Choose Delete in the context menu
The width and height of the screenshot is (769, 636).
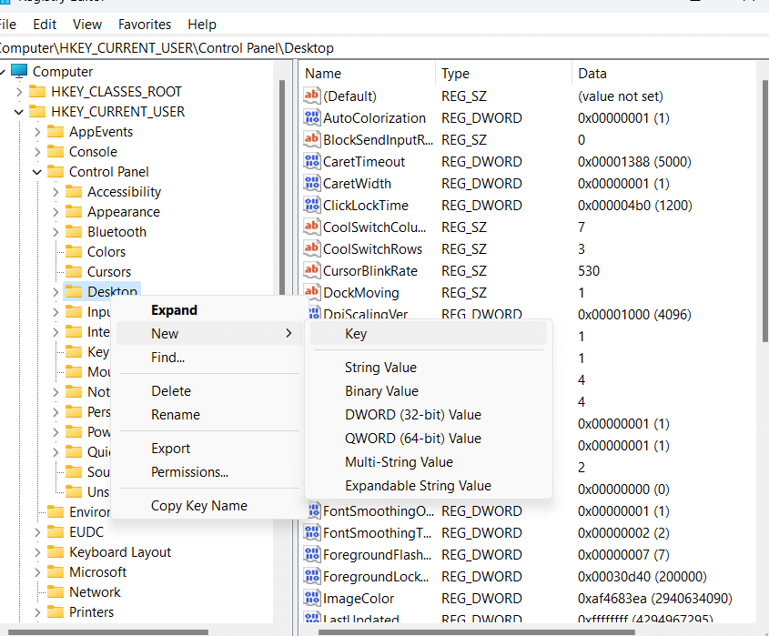pyautogui.click(x=209, y=391)
